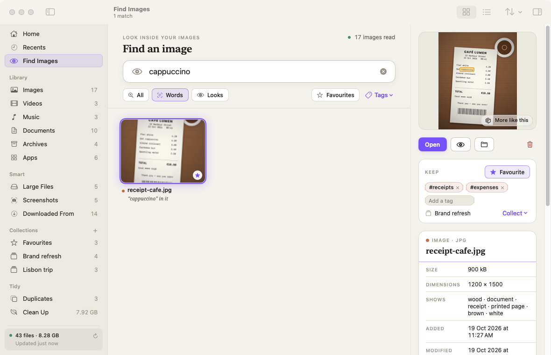
Task: Click the Open button
Action: pyautogui.click(x=432, y=144)
